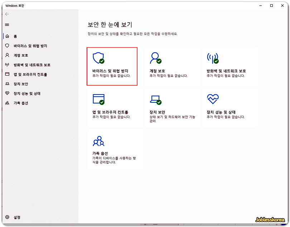Click the large app browser window icon
Viewport: 290px width, 227px height.
(98, 99)
